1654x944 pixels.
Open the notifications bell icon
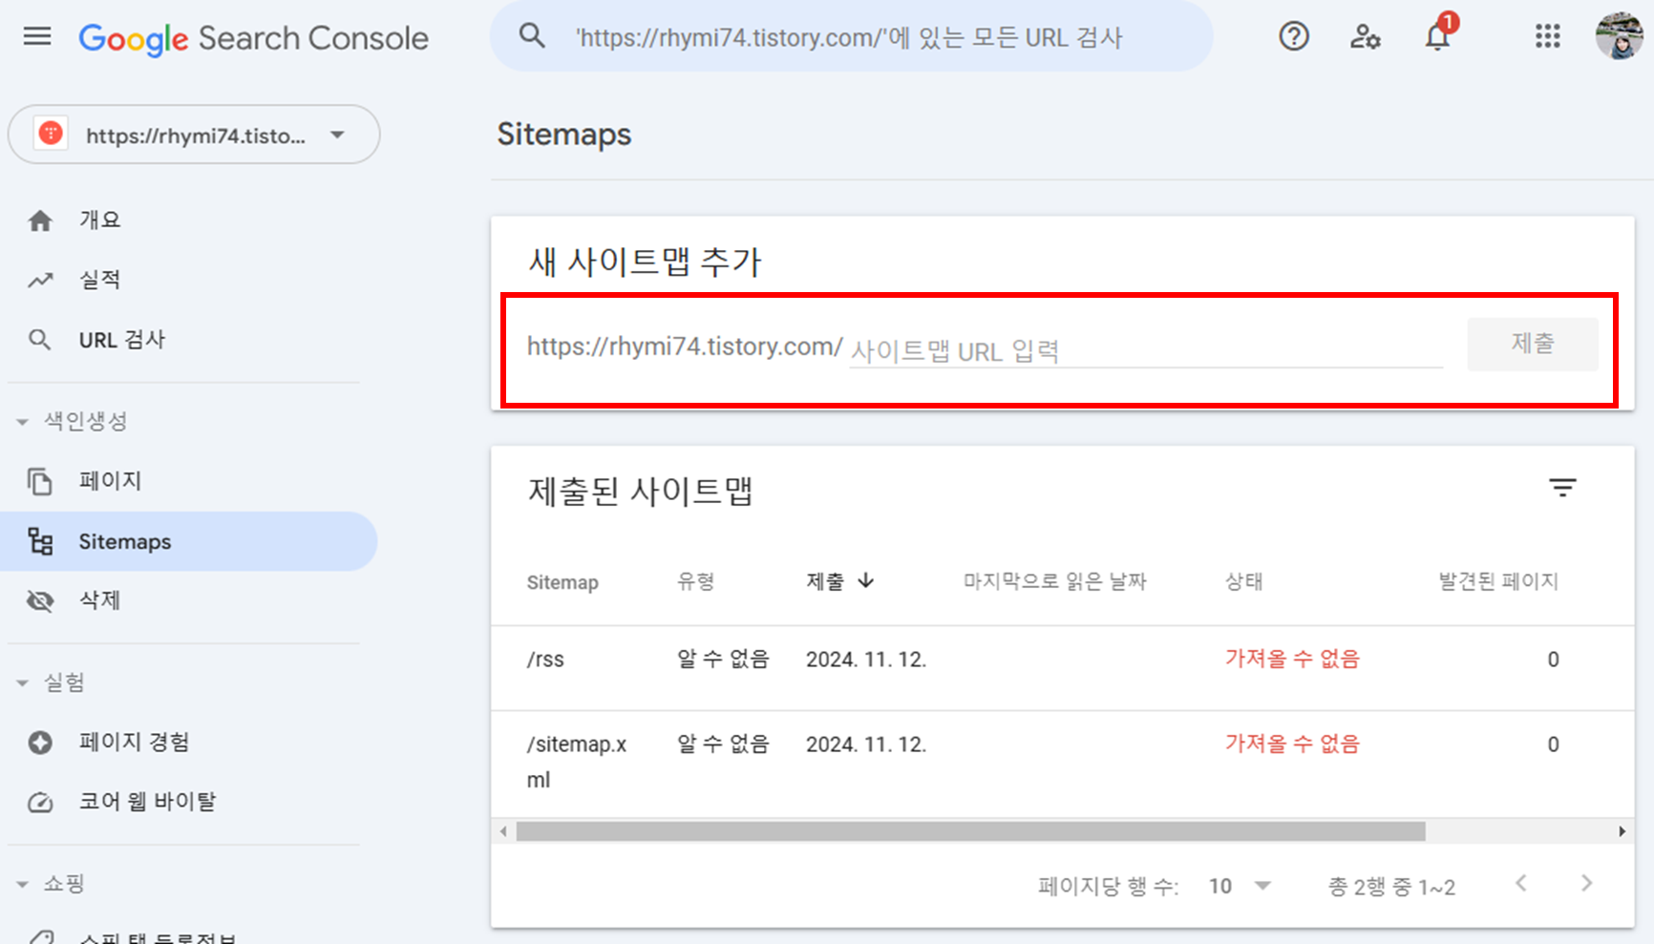(1437, 37)
